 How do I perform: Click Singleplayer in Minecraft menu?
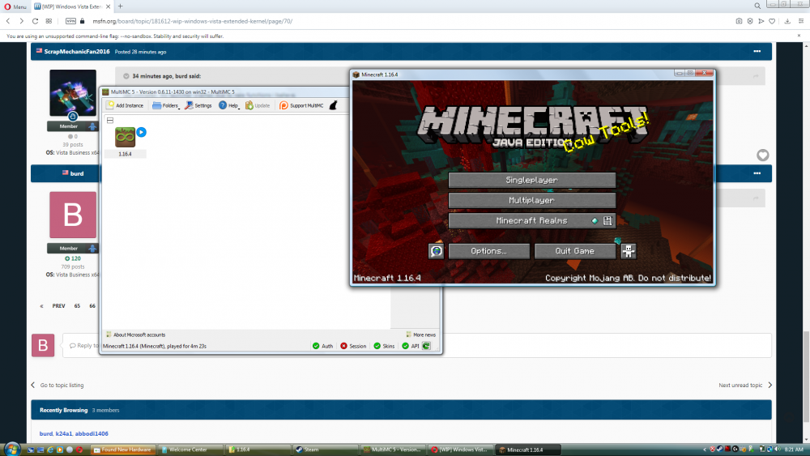[531, 181]
